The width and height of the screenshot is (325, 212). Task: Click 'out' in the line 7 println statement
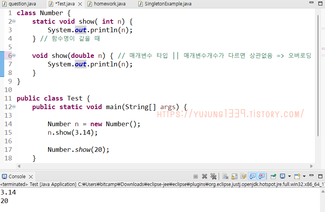pos(80,64)
